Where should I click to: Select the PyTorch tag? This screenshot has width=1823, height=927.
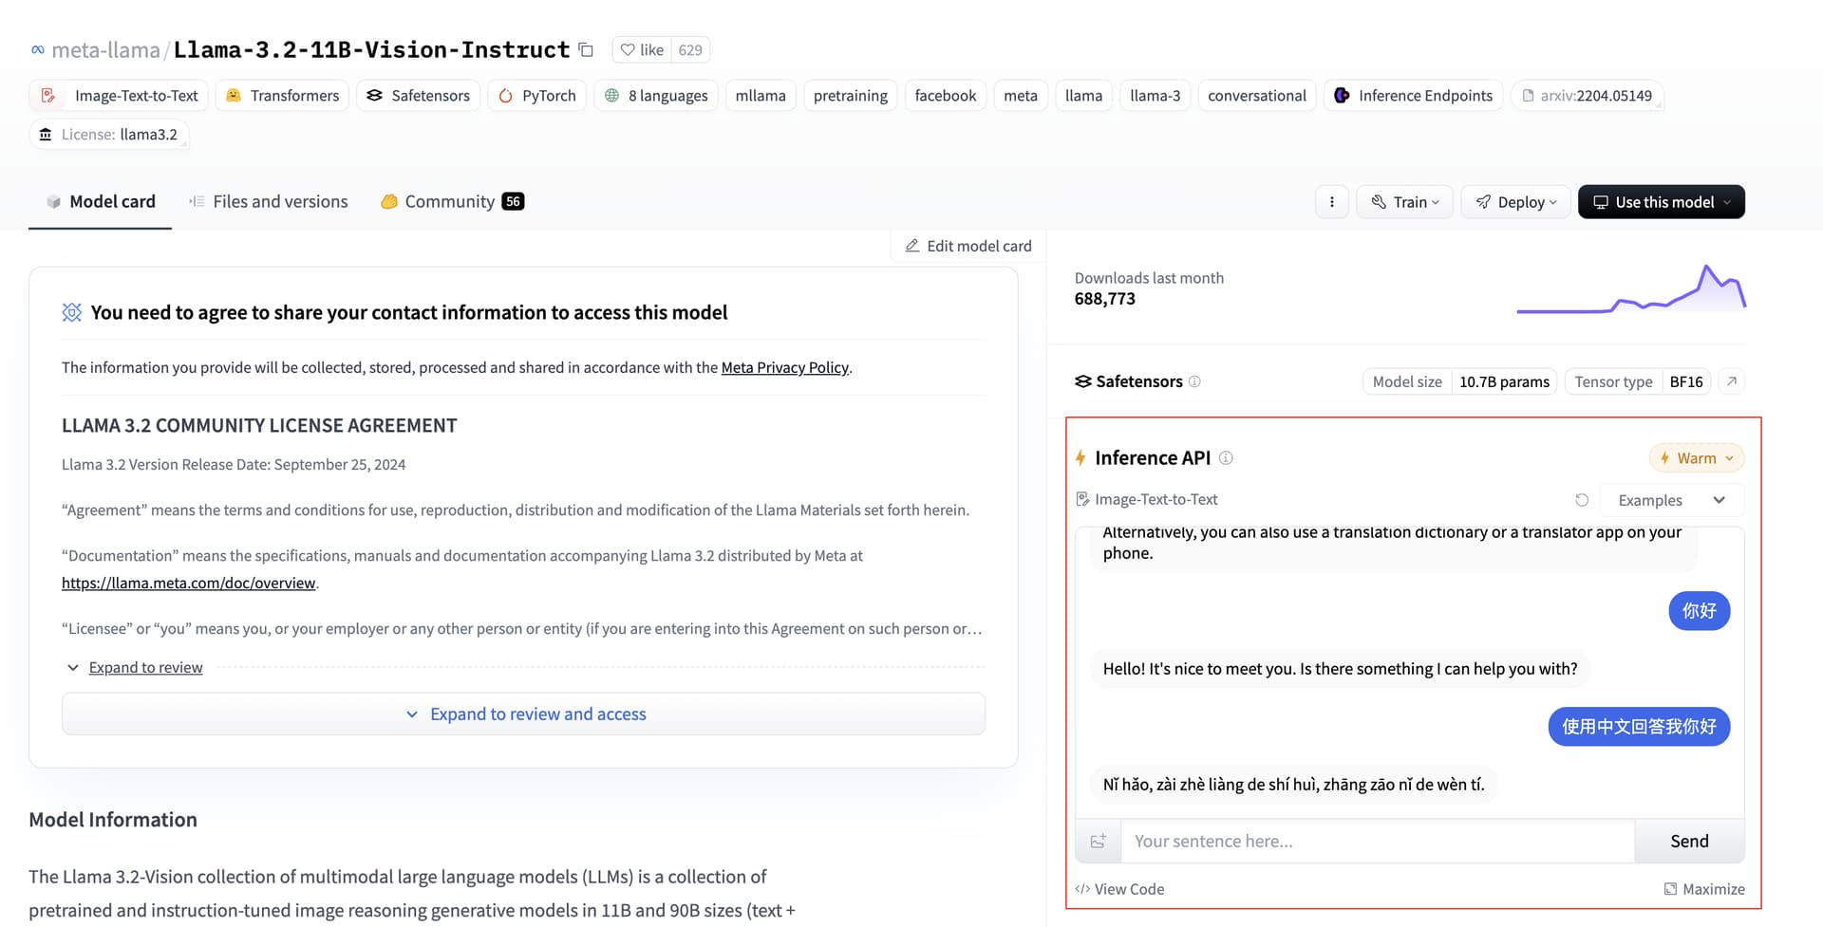(x=537, y=95)
